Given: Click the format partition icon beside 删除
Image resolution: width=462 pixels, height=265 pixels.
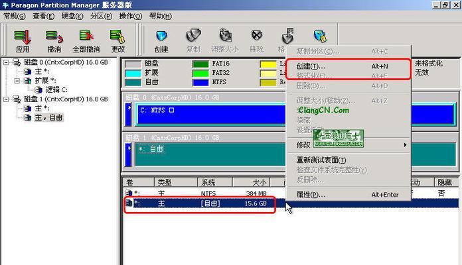Looking at the screenshot, I should pos(287,36).
